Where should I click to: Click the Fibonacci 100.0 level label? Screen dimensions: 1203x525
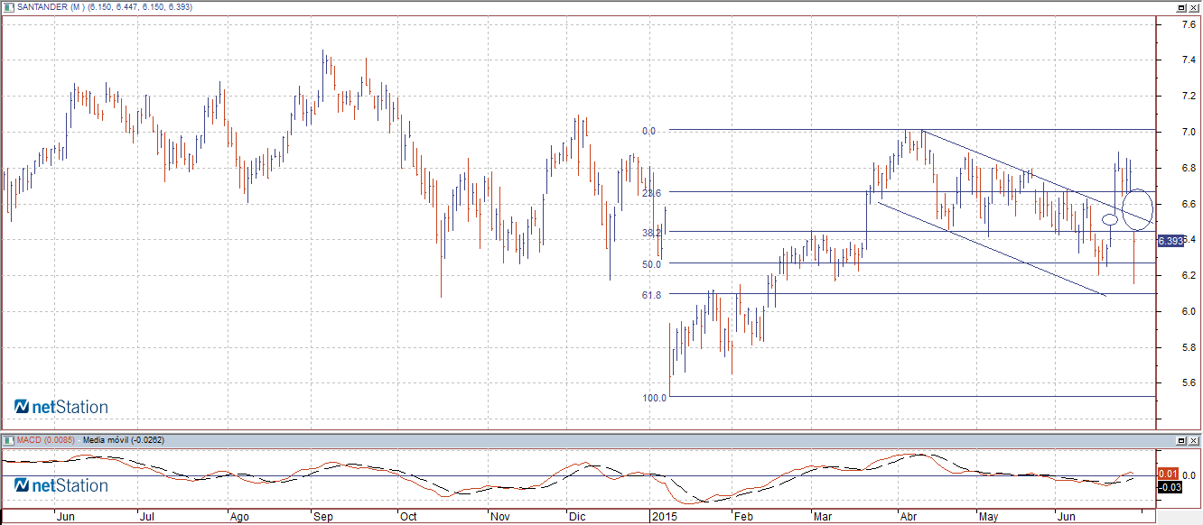click(x=654, y=397)
